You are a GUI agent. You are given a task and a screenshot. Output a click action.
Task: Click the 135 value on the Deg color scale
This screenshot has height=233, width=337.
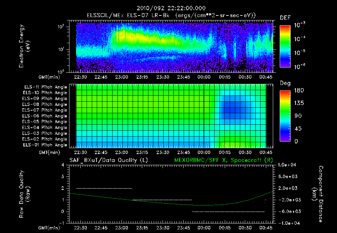tap(299, 103)
